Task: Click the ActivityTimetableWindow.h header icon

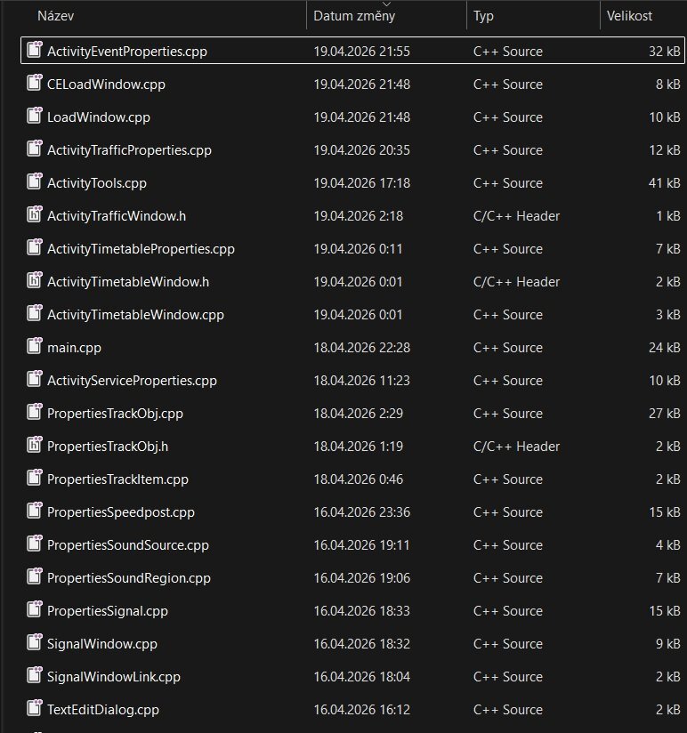Action: pos(34,281)
